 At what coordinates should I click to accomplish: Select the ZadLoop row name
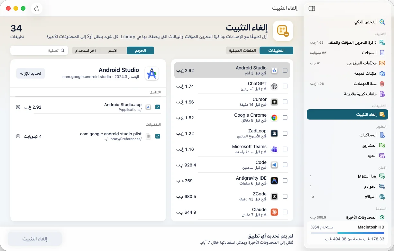[257, 131]
